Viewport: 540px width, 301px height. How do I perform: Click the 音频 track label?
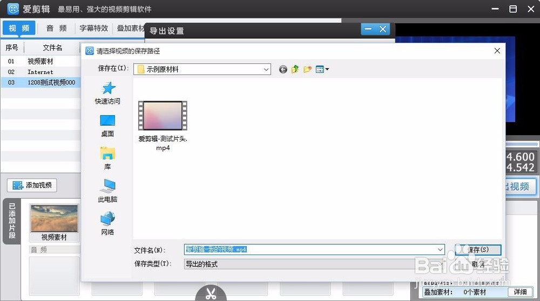tap(39, 250)
